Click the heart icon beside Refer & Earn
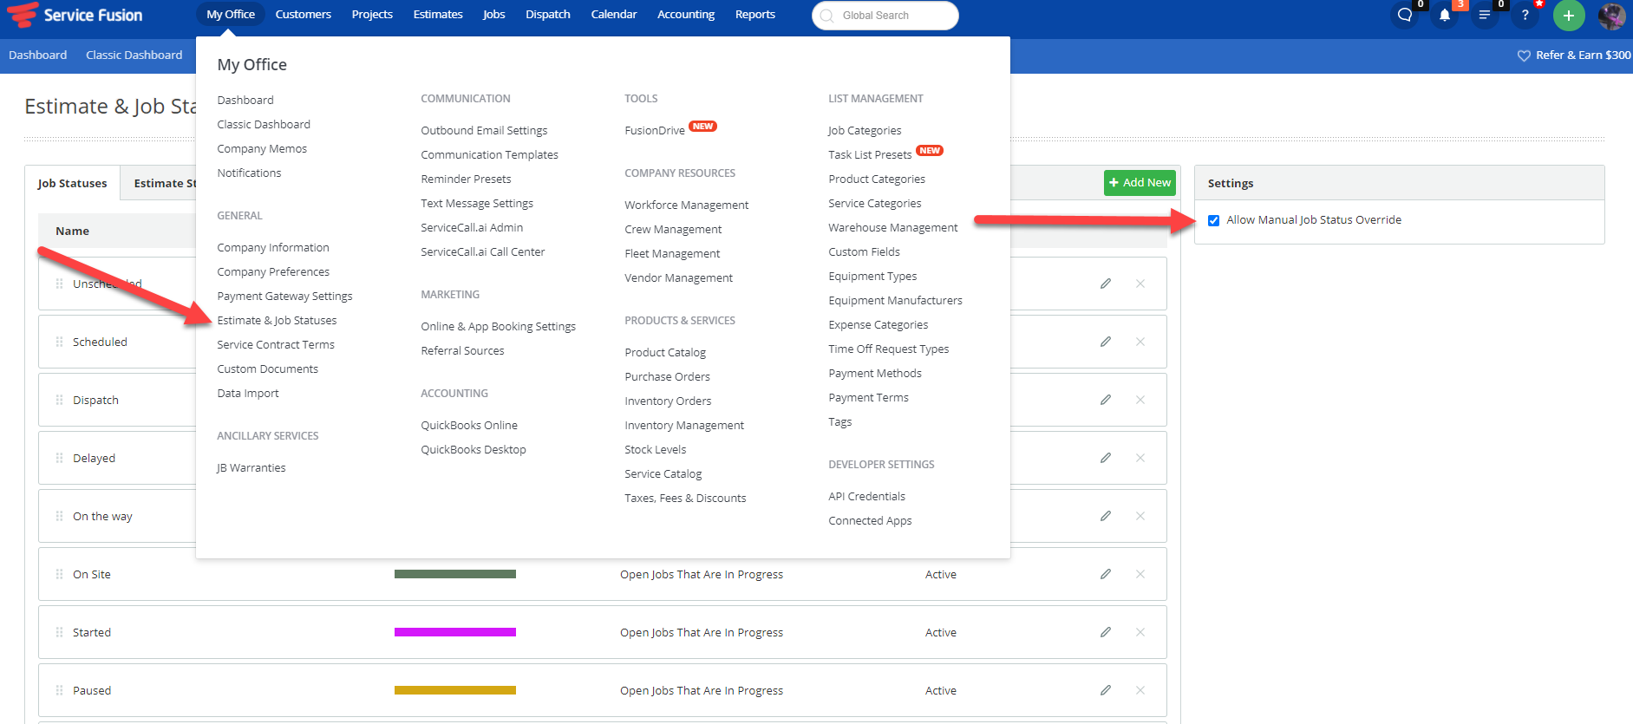This screenshot has width=1633, height=724. point(1524,55)
